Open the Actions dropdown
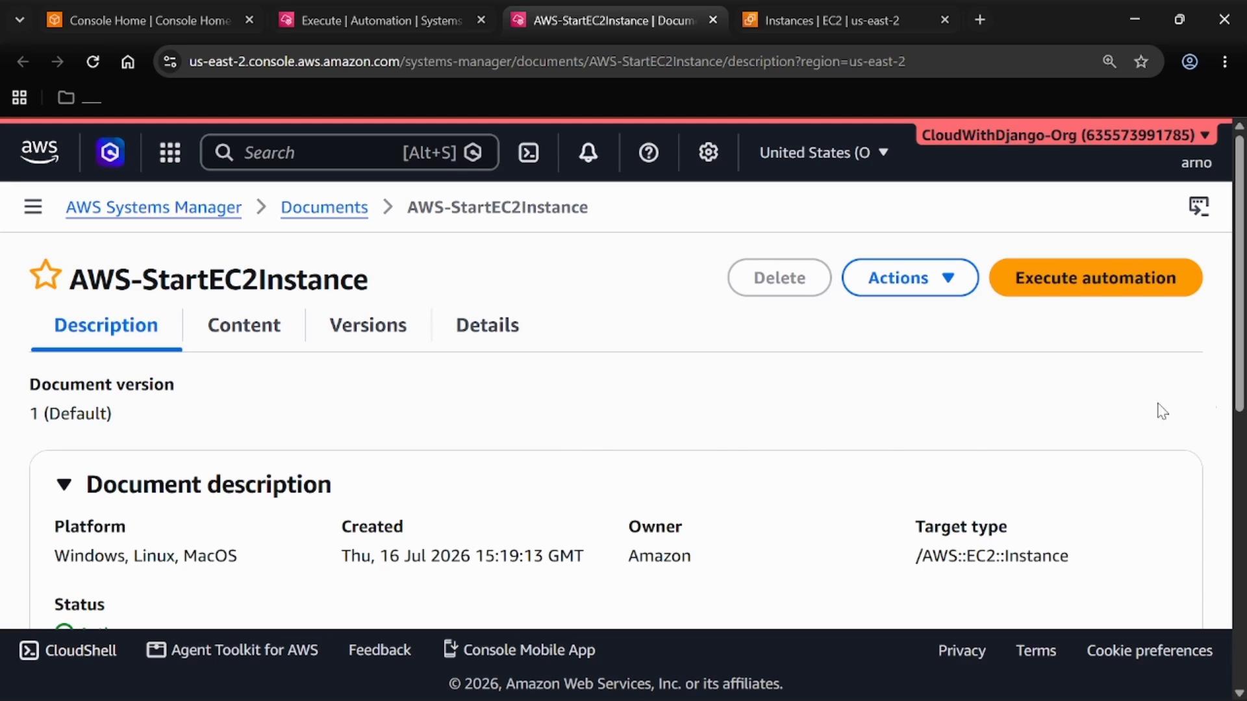Screen dimensions: 1247x701 pos(910,278)
